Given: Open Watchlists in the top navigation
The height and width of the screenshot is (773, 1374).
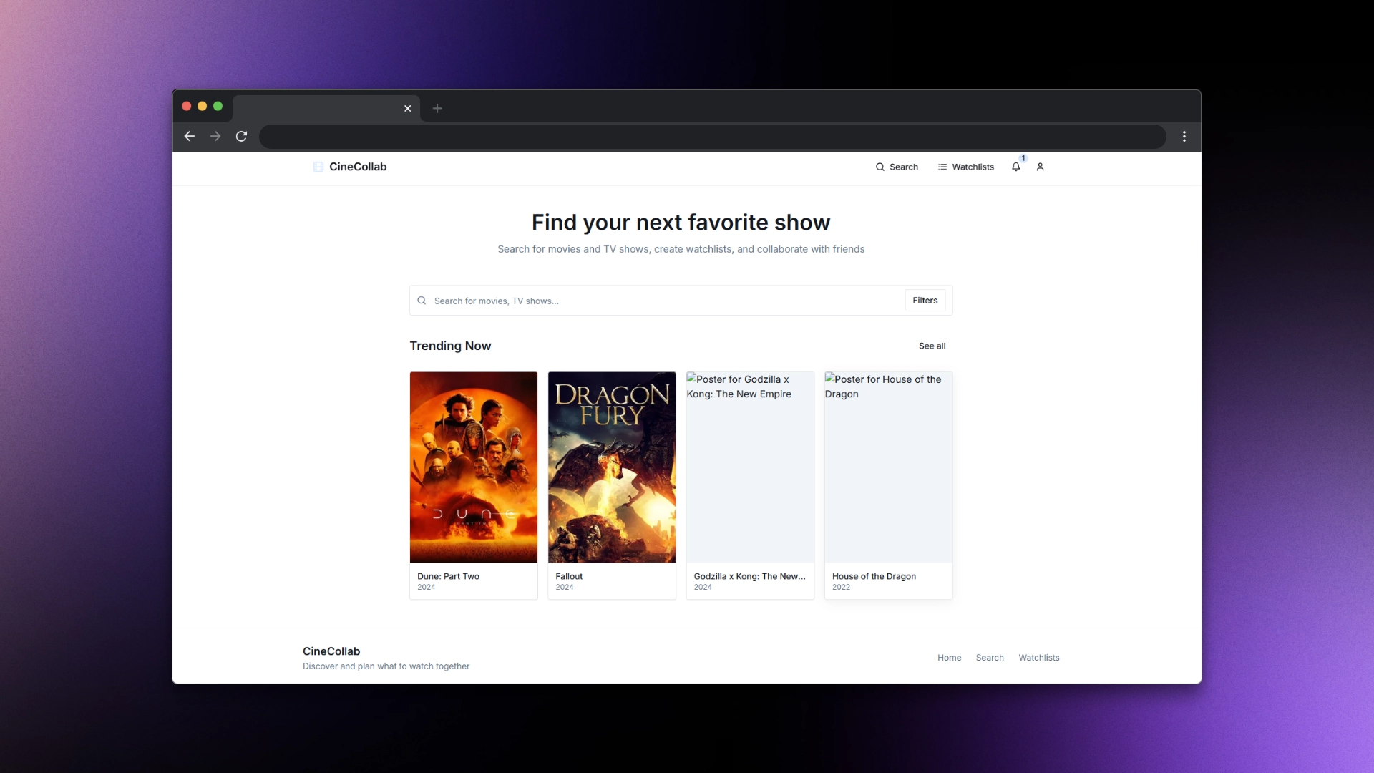Looking at the screenshot, I should pos(966,167).
